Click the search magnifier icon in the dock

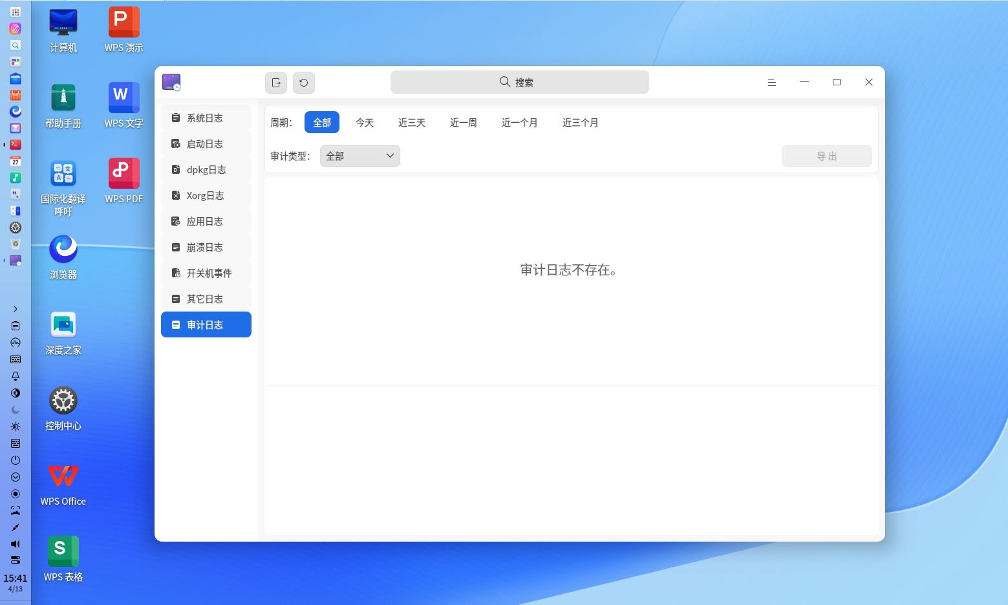click(16, 45)
